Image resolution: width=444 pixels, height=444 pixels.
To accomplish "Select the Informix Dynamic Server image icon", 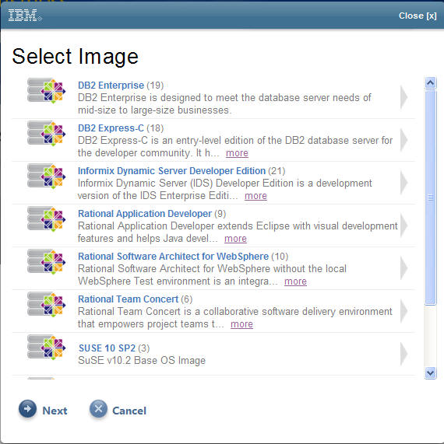I will click(47, 177).
